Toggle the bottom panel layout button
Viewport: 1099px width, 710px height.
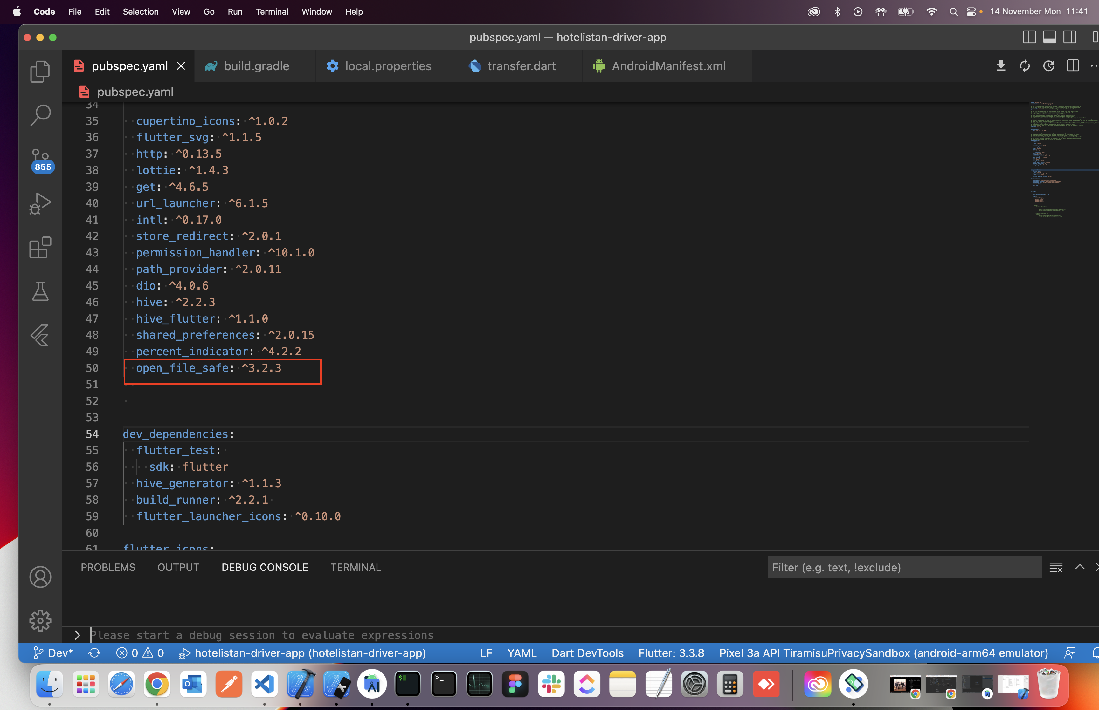(1049, 38)
